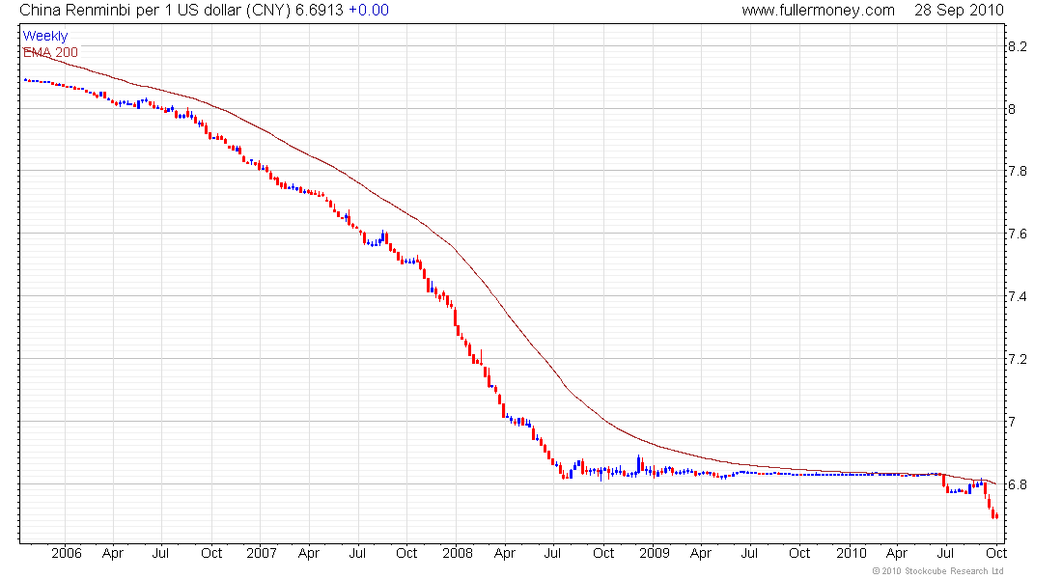This screenshot has width=1062, height=579.
Task: Click the Oct label just before 2007
Action: [211, 553]
